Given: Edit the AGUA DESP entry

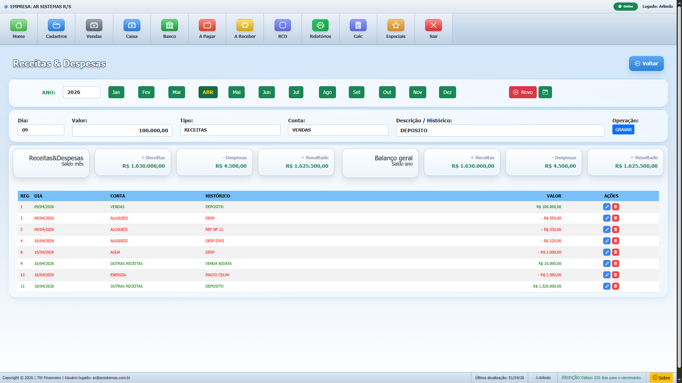Looking at the screenshot, I should tap(607, 252).
